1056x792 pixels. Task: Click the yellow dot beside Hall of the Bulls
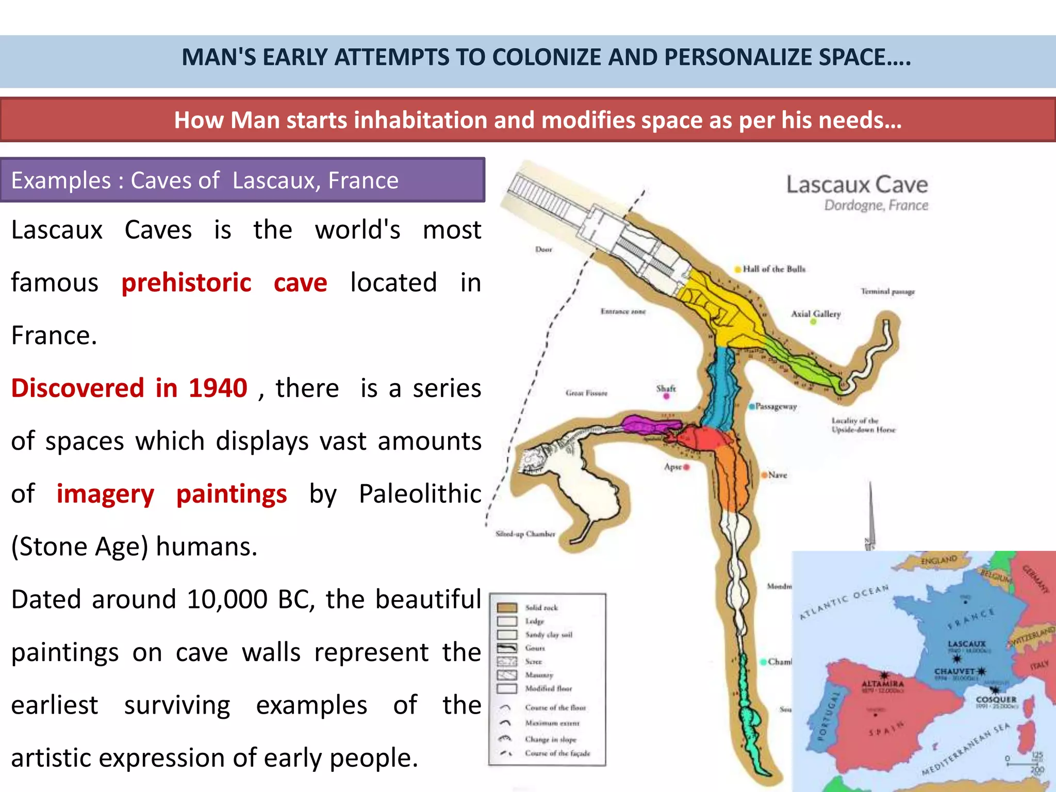click(738, 269)
